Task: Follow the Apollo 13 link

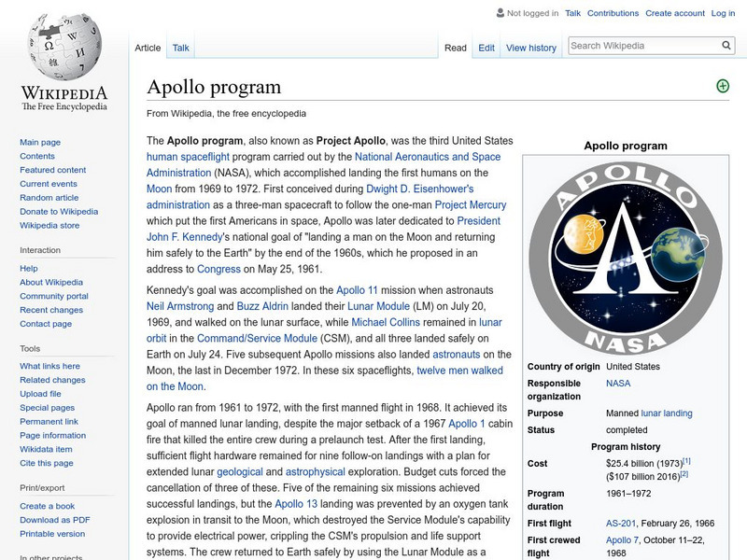Action: (296, 504)
